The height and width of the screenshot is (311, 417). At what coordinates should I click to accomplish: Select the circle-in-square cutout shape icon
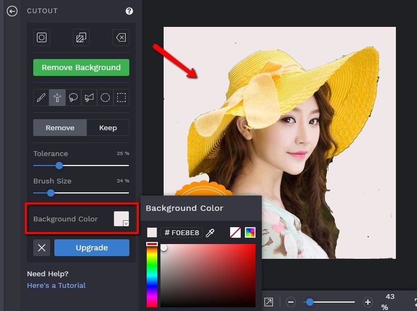42,37
